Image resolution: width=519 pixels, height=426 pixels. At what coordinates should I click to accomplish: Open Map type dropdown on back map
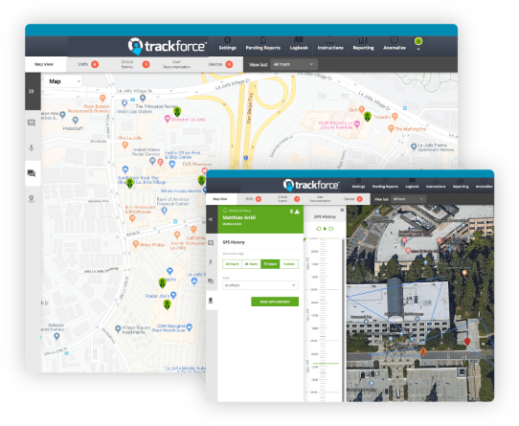[63, 81]
